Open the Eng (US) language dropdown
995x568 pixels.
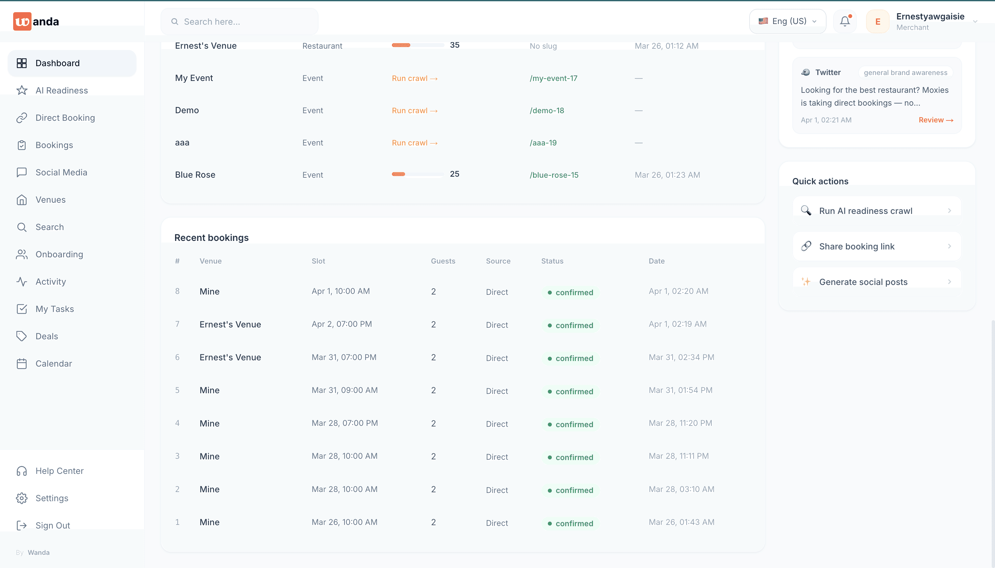[x=787, y=21]
